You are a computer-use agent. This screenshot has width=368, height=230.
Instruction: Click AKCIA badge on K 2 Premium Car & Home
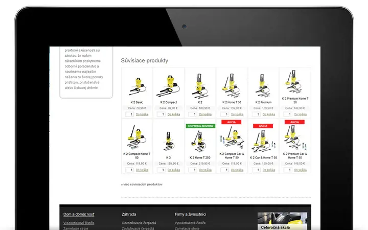294,122
